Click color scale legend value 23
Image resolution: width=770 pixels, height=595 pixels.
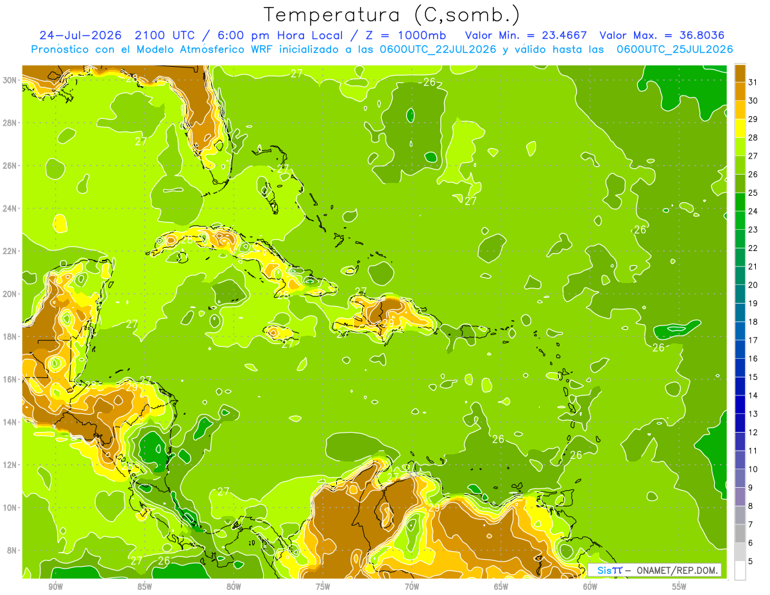coord(753,230)
